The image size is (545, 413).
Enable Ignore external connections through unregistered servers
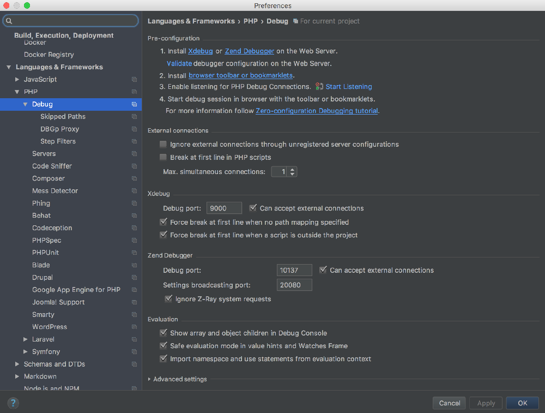click(163, 145)
